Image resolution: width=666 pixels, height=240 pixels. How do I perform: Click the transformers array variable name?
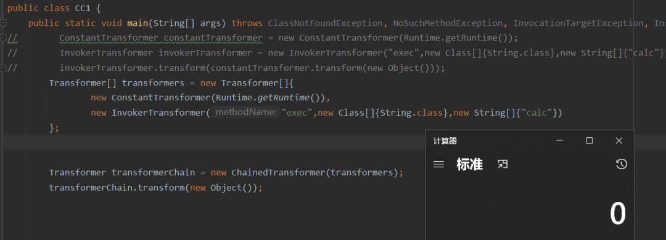pyautogui.click(x=153, y=82)
